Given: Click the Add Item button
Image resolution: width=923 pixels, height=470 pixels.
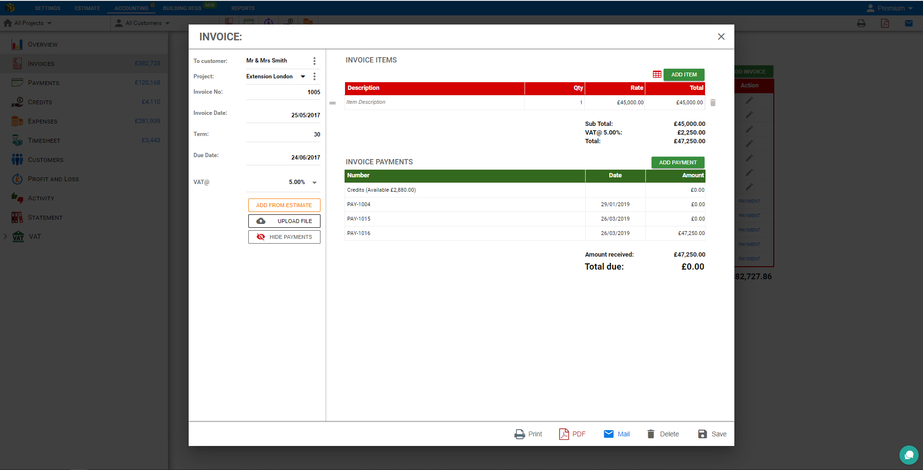Looking at the screenshot, I should pos(683,74).
